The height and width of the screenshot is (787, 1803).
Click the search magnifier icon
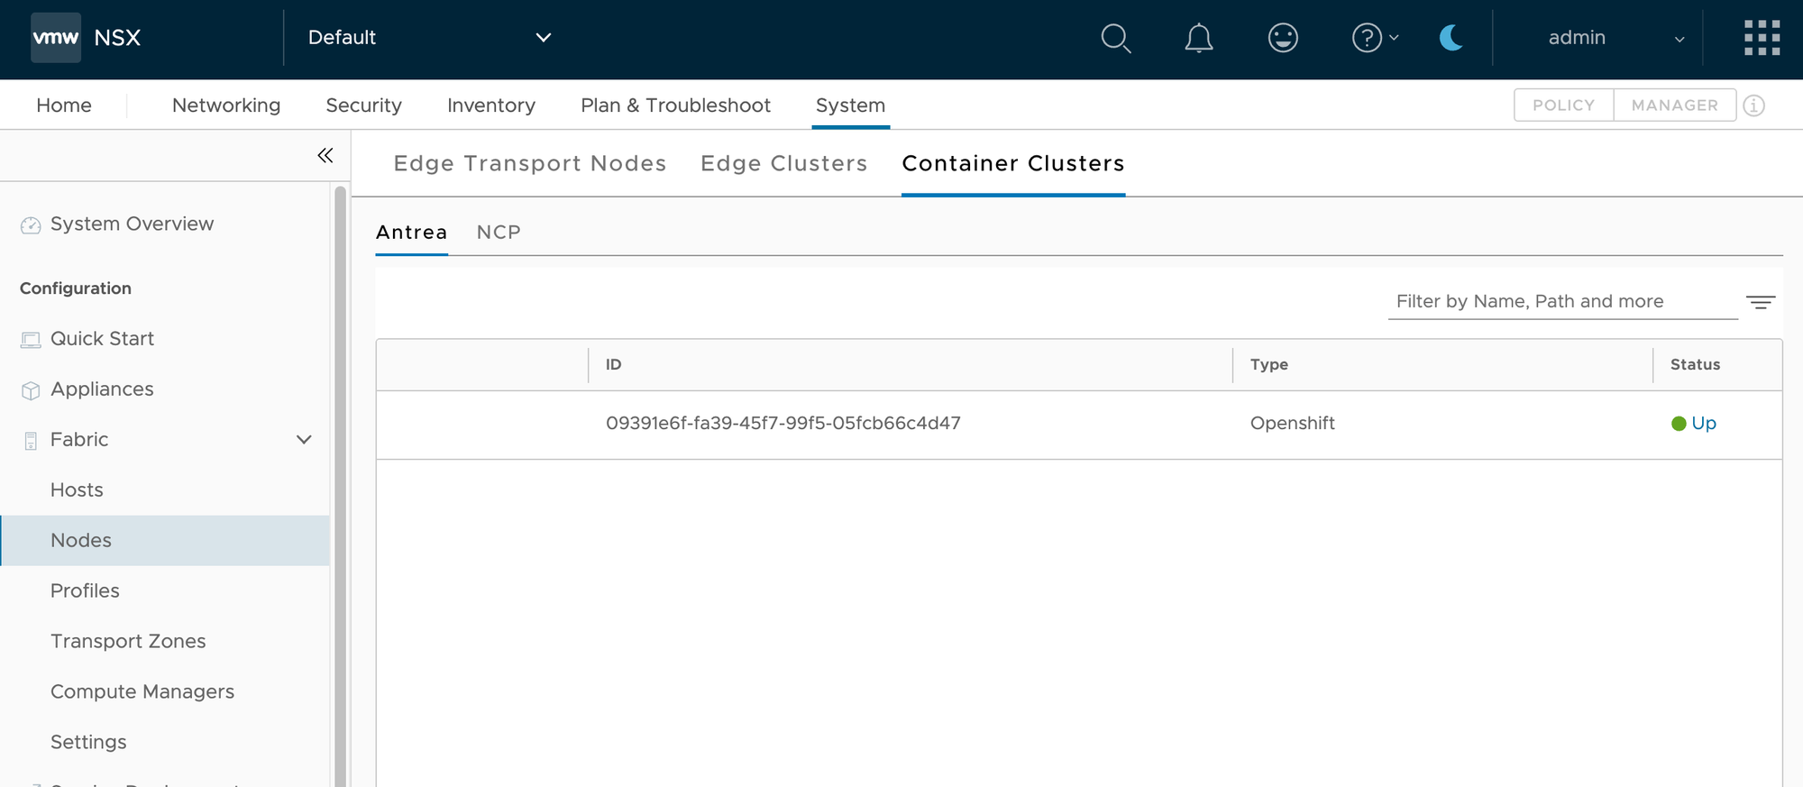[1115, 38]
